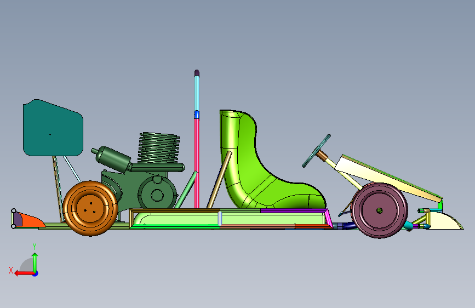Click the green Y axis arrow
Viewport: 475px width, 308px height.
[35, 263]
